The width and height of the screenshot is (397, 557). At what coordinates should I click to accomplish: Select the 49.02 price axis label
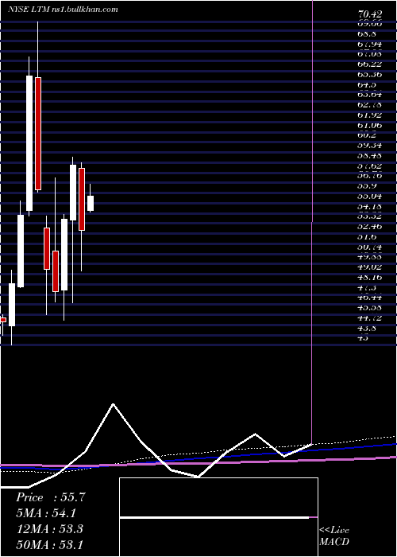[x=370, y=267]
